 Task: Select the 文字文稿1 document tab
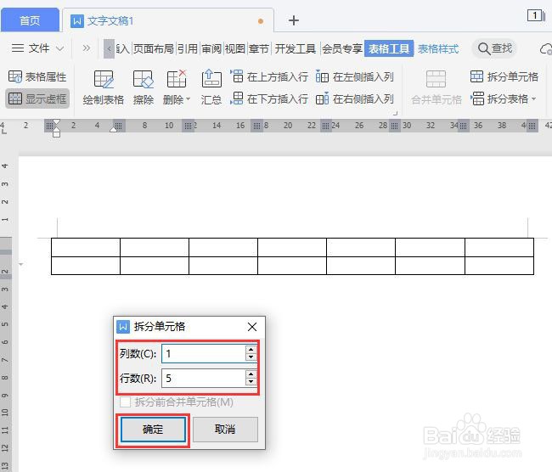pyautogui.click(x=168, y=20)
